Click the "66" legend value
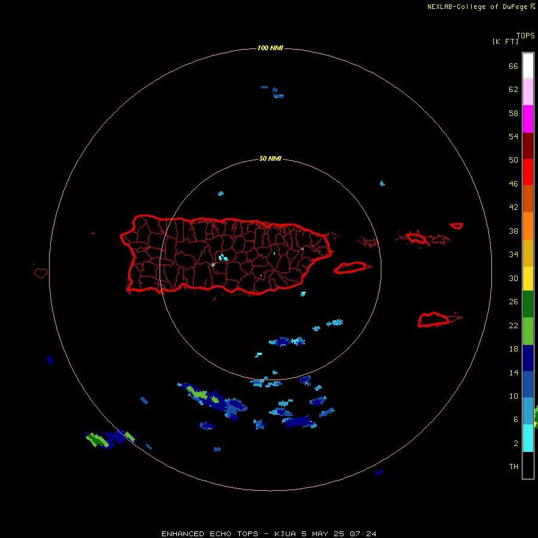 (x=513, y=66)
